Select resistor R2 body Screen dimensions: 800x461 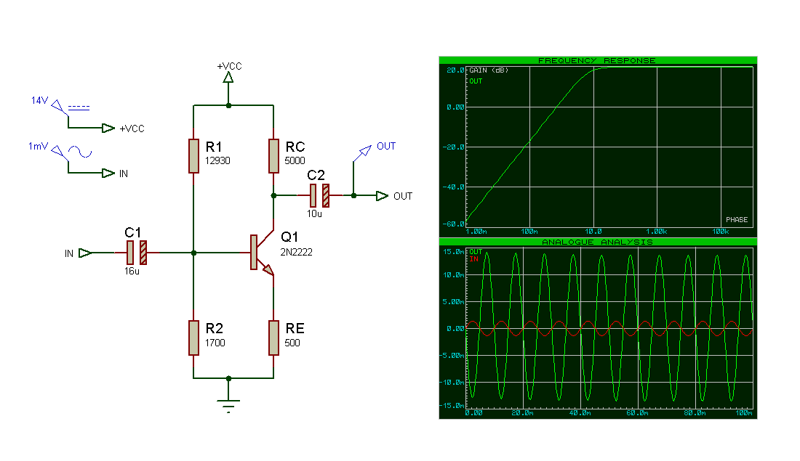pyautogui.click(x=193, y=338)
